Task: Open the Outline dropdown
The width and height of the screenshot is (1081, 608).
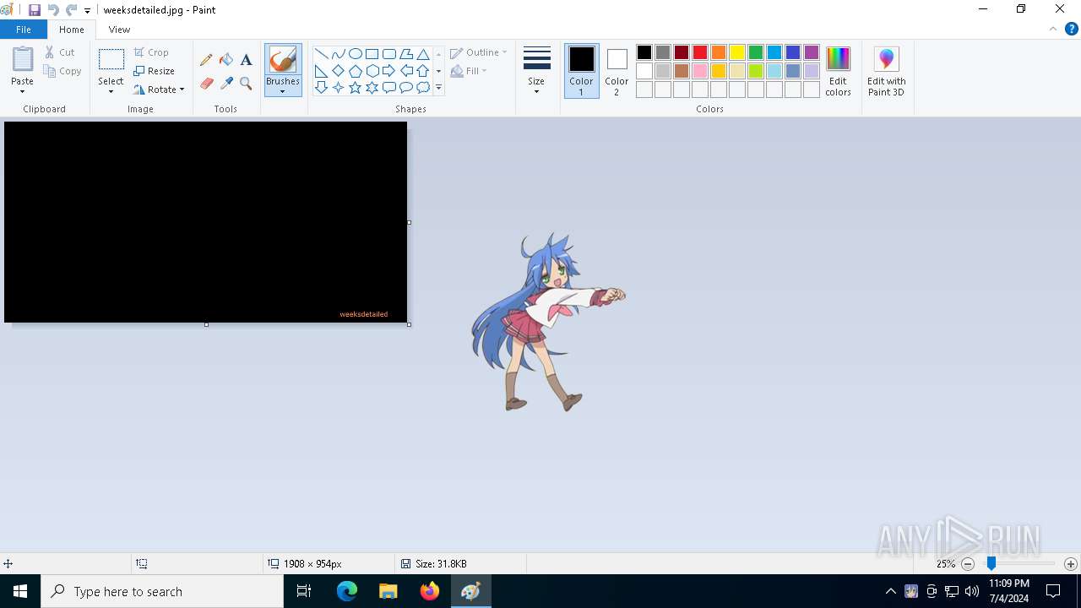Action: (479, 52)
